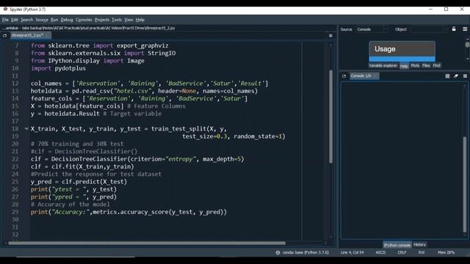
Task: Click conda: base (Python 3.7.6) status entry
Action: tap(305, 252)
